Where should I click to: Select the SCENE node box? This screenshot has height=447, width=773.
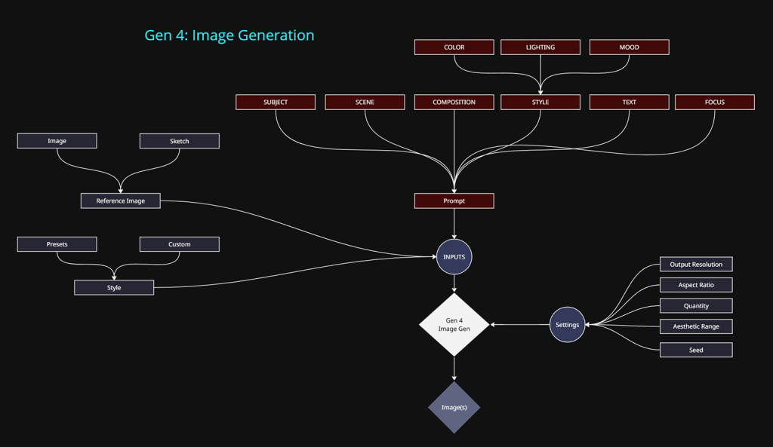click(x=365, y=103)
